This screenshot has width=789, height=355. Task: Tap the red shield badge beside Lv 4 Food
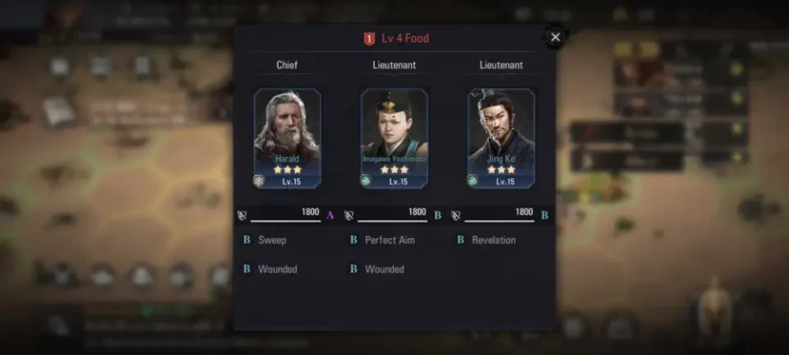tap(369, 39)
